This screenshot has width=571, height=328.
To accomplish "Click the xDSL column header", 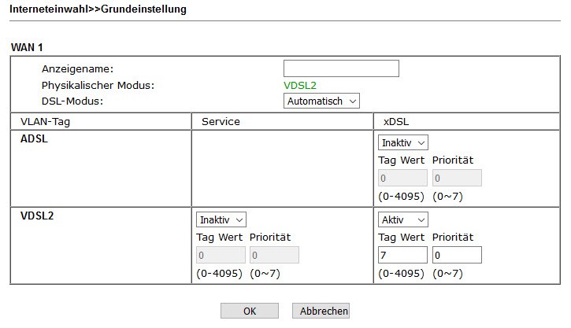I will click(395, 122).
